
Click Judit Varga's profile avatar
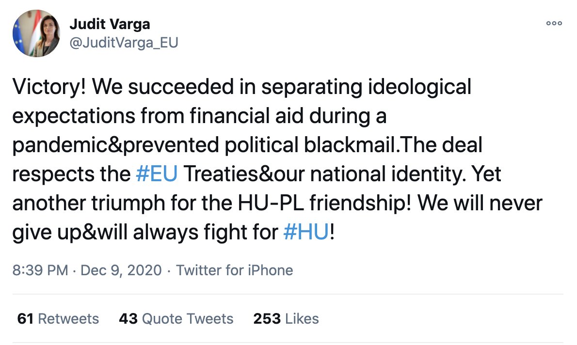click(36, 33)
